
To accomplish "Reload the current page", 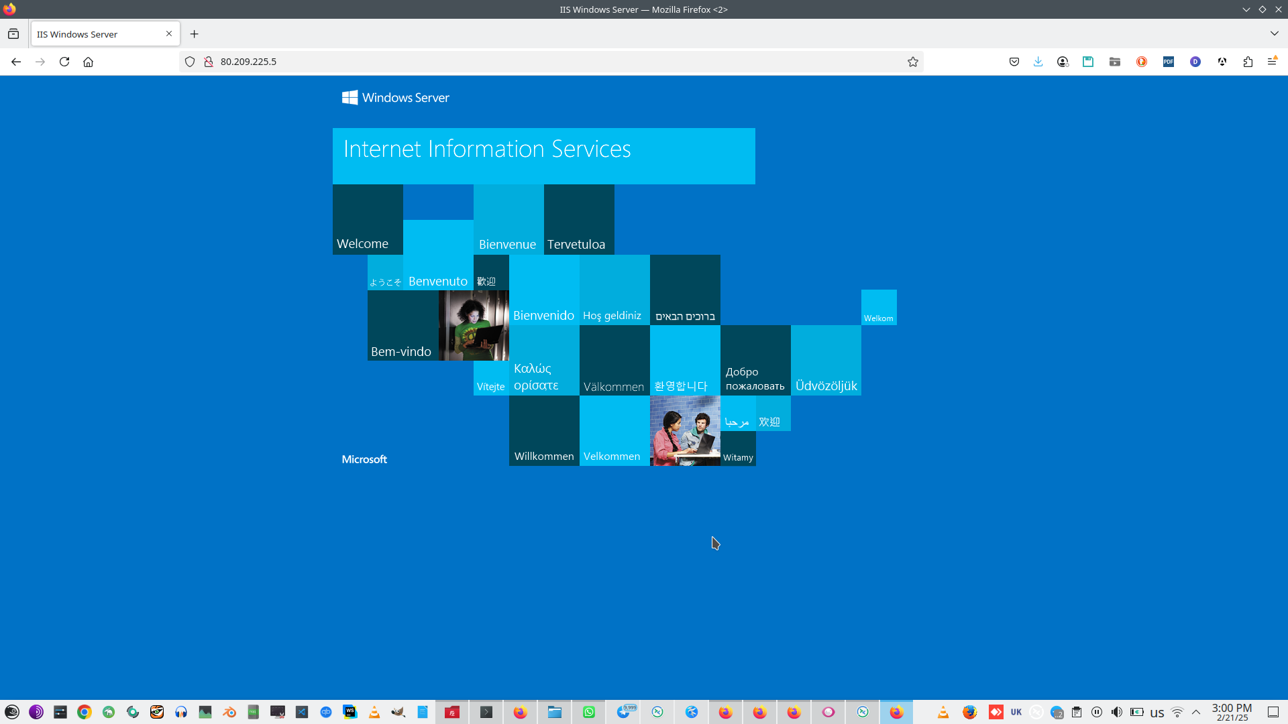I will click(64, 62).
